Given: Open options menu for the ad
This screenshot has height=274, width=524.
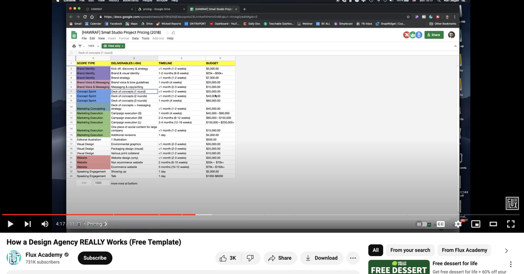Looking at the screenshot, I should (x=510, y=265).
